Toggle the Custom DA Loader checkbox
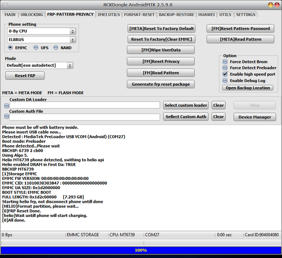The image size is (282, 258). click(7, 106)
